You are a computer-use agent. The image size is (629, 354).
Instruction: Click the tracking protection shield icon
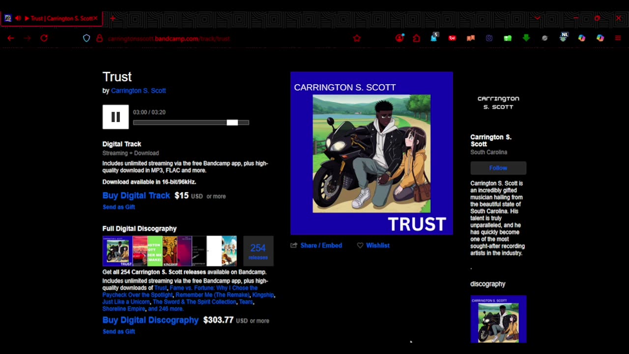coord(86,38)
